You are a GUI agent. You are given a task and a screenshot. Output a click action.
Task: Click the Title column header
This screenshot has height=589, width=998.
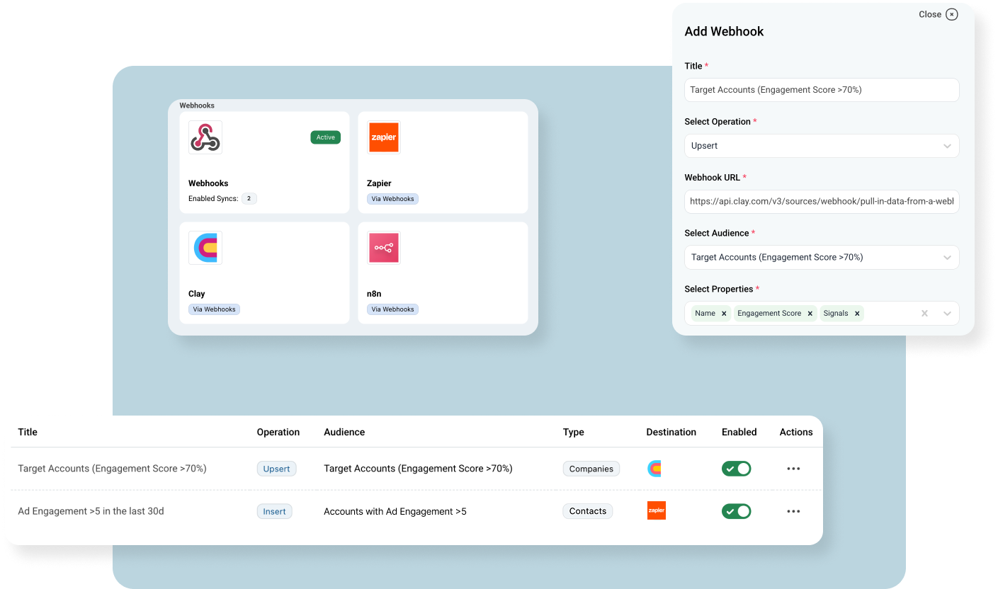pyautogui.click(x=28, y=432)
